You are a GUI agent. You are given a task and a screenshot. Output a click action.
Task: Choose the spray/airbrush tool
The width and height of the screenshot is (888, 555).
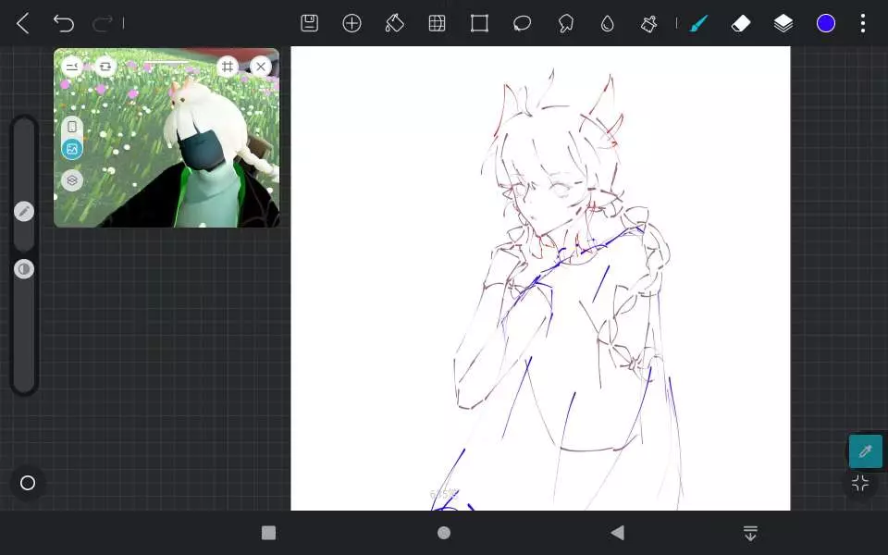pos(648,23)
